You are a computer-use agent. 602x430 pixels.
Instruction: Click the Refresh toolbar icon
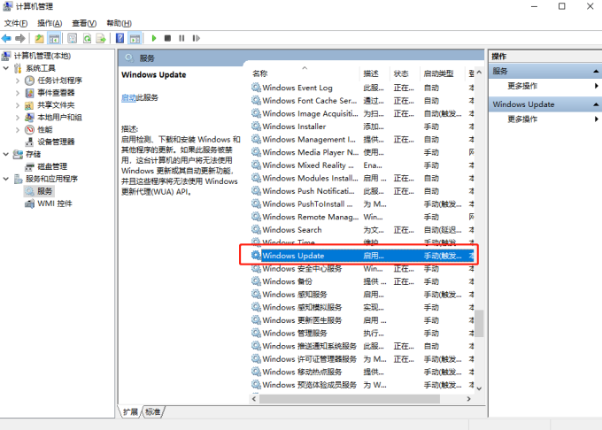tap(87, 38)
